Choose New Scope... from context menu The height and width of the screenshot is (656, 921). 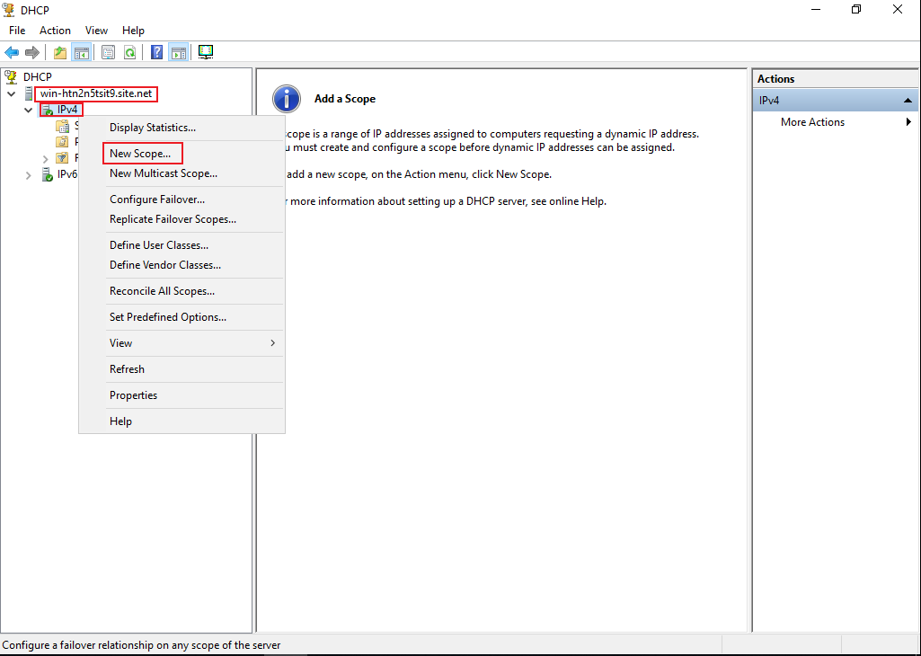click(x=182, y=154)
